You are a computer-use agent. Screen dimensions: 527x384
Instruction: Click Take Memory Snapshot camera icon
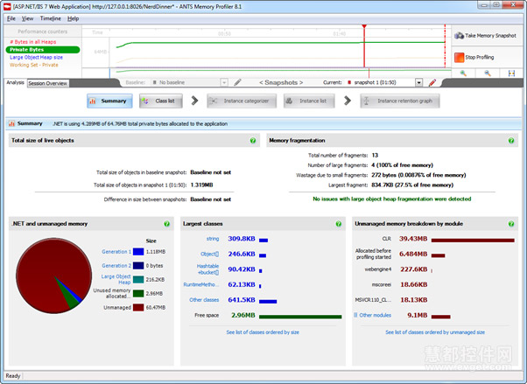pyautogui.click(x=459, y=36)
